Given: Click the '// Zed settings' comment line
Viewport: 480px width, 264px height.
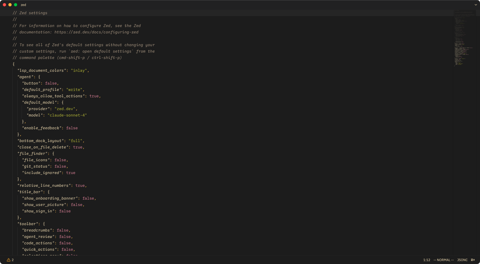Looking at the screenshot, I should [x=30, y=13].
